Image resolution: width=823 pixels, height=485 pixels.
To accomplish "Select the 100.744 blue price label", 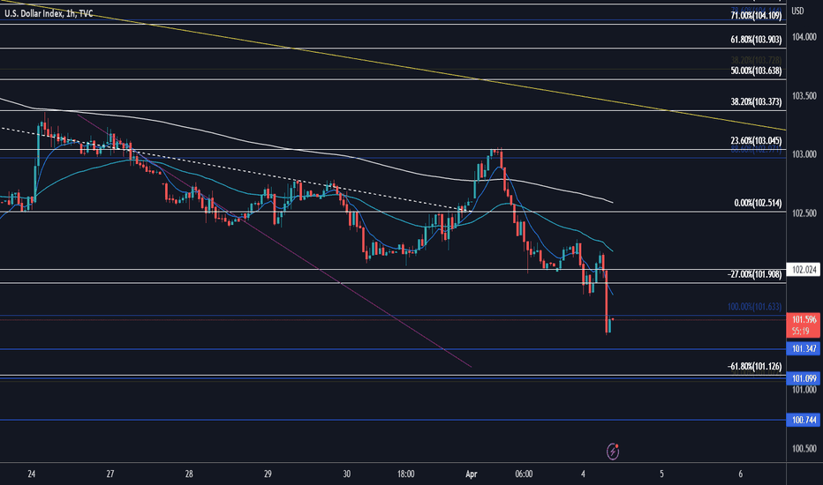I will pyautogui.click(x=804, y=420).
